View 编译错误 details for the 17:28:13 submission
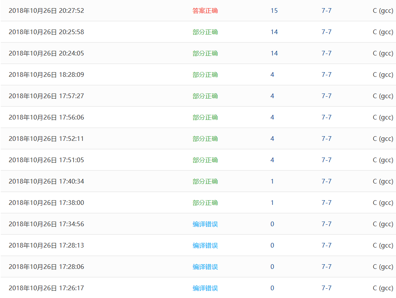The height and width of the screenshot is (298, 396). coord(205,245)
